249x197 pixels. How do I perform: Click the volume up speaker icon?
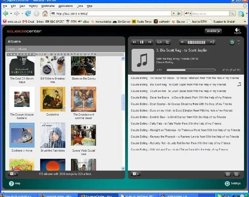tap(212, 42)
